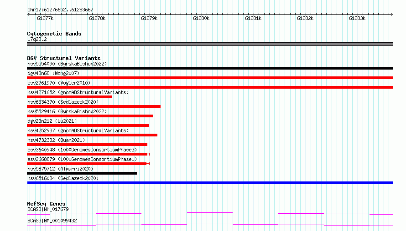Open the nsv6534370 (Sedlazeck2020) label
Viewport: 406px width, 231px height.
click(x=63, y=102)
